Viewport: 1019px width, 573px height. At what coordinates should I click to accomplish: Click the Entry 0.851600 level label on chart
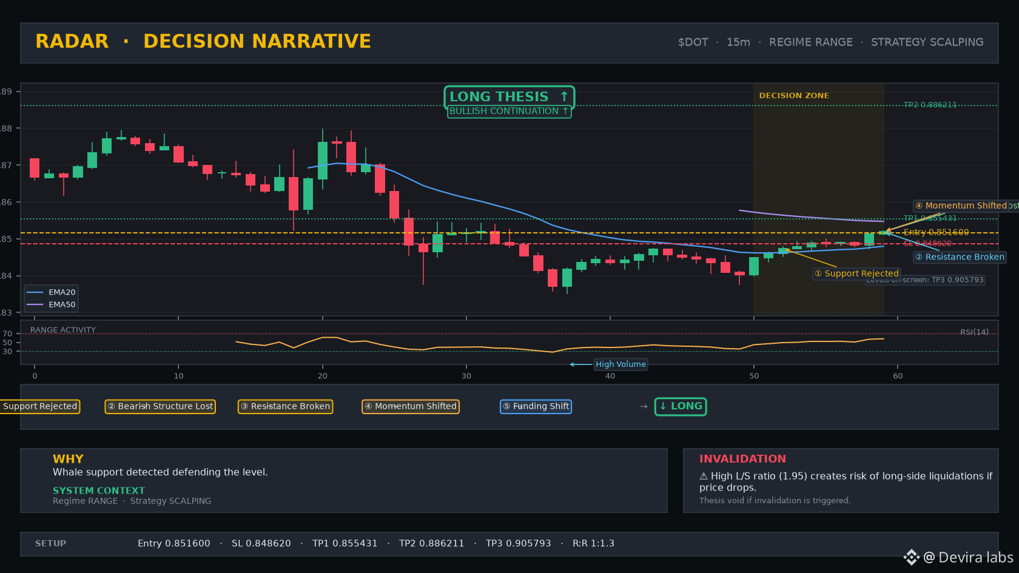point(936,232)
